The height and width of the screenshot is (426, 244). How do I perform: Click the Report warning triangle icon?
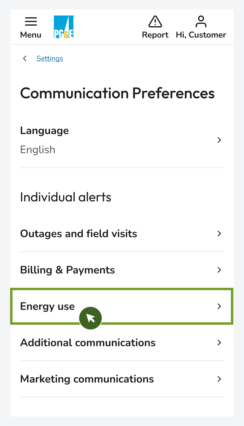155,21
